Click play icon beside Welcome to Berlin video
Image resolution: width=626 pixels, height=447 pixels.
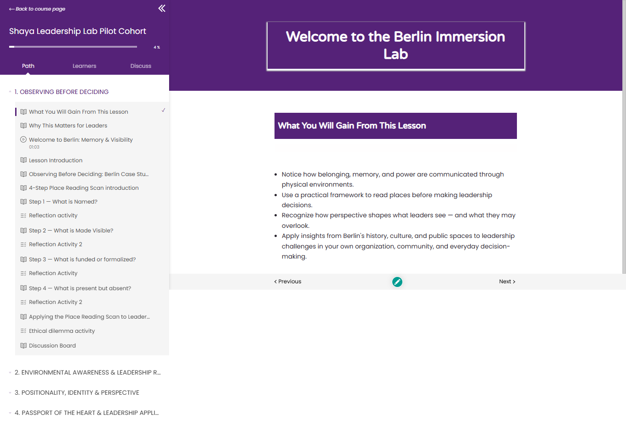23,139
